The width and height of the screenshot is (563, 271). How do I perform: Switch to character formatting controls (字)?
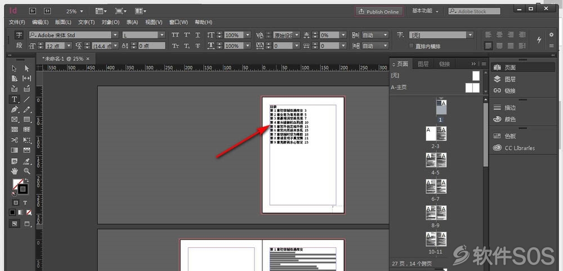(19, 35)
